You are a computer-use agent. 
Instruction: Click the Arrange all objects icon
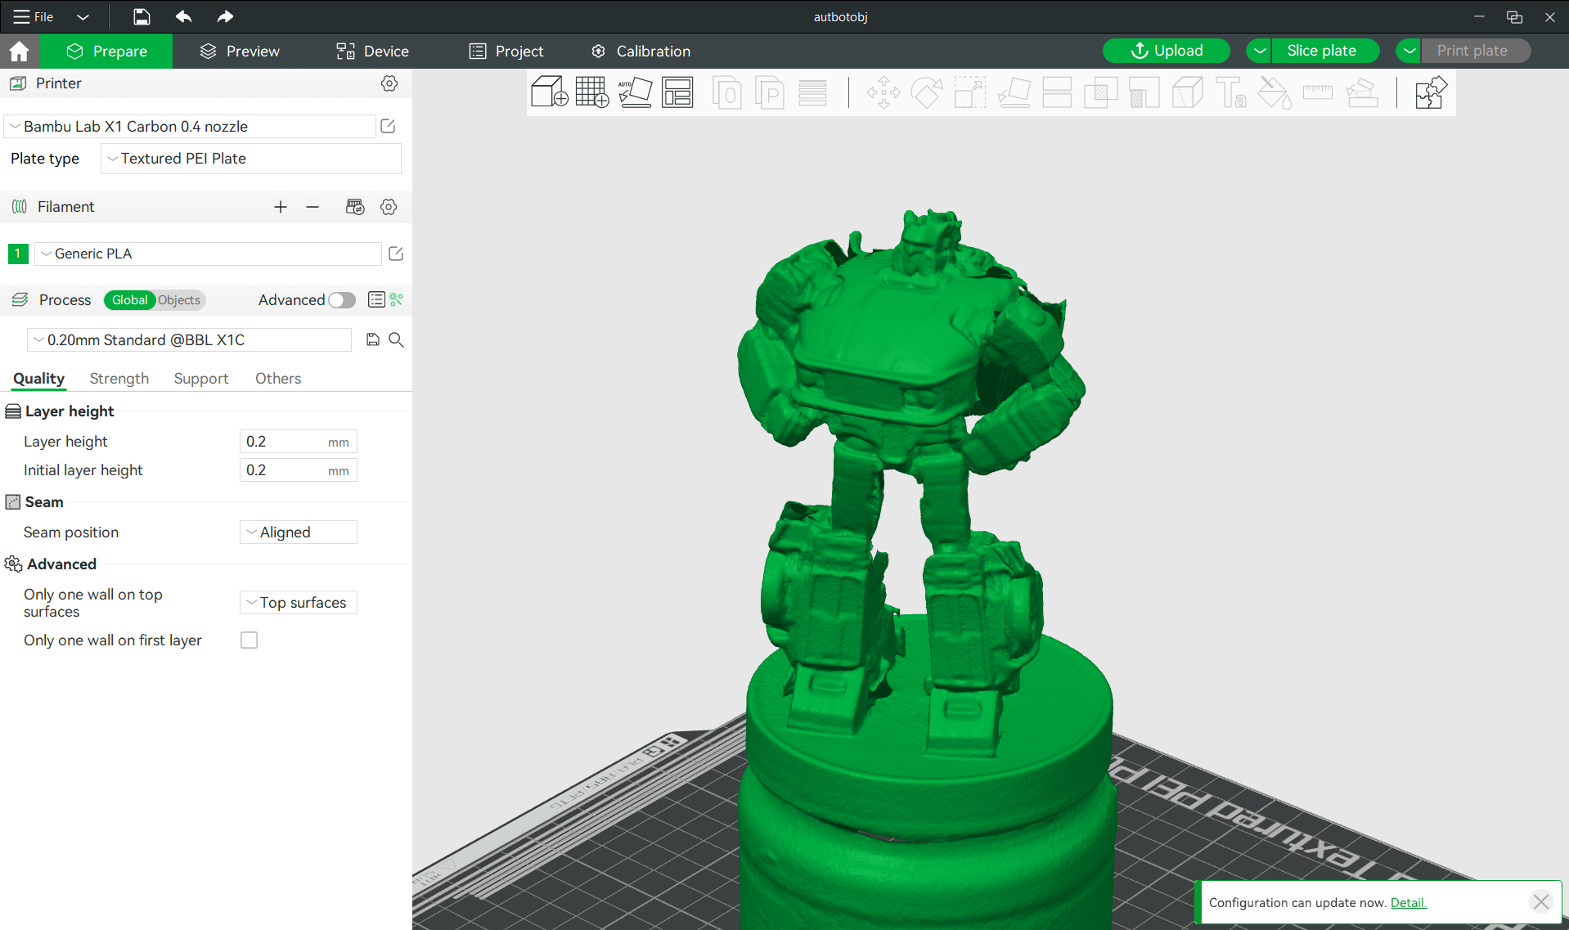click(677, 92)
